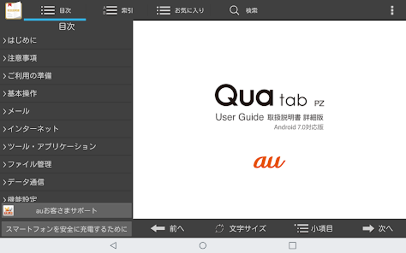Expand the 注意事項 section

tap(66, 58)
